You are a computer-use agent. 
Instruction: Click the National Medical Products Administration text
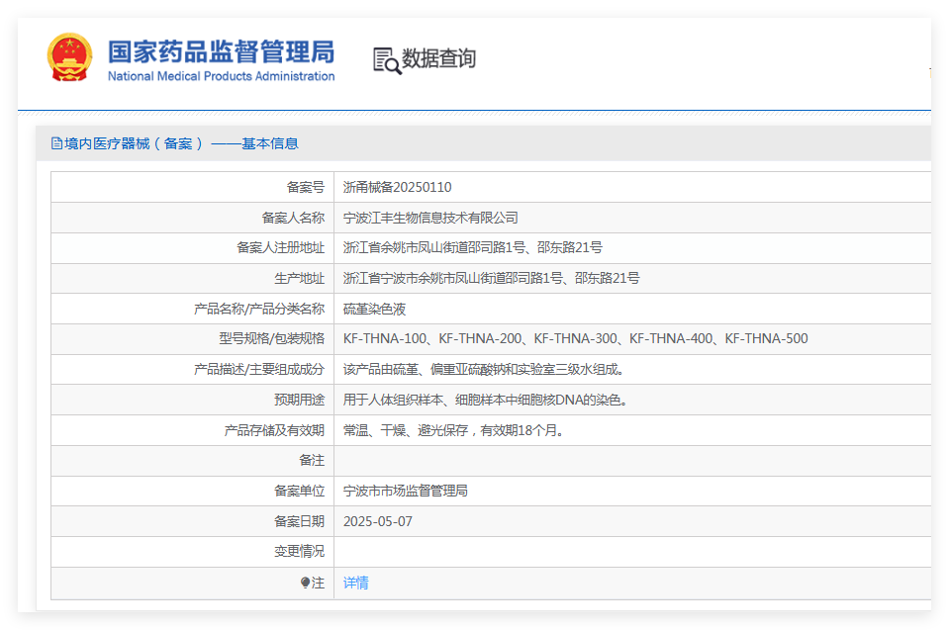[221, 76]
